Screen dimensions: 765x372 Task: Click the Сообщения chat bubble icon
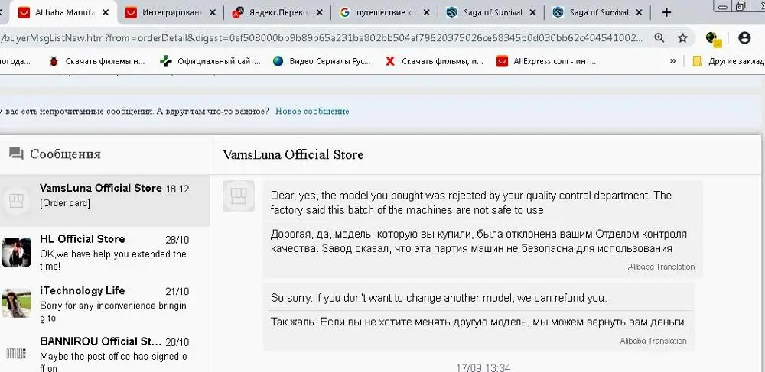point(16,154)
